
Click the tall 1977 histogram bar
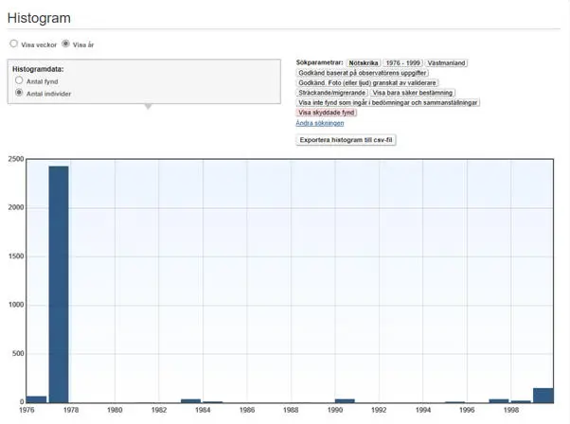pos(59,284)
